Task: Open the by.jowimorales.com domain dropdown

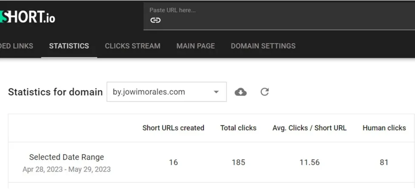Action: click(166, 92)
